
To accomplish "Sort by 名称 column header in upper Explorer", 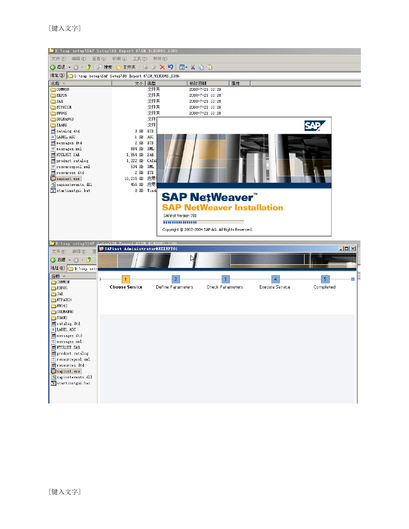I will [80, 83].
